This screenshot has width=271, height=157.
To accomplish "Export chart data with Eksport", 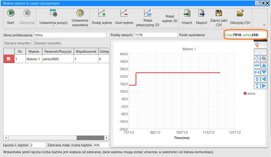I will pos(201,17).
